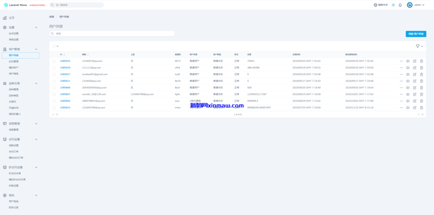
Task: Delete user 1085933 with trash icon
Action: pos(421,61)
